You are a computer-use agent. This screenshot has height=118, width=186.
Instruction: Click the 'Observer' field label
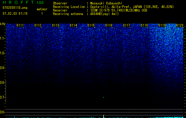tap(60, 3)
